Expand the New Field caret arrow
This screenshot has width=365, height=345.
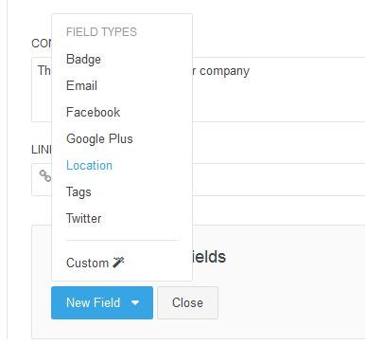pyautogui.click(x=135, y=303)
